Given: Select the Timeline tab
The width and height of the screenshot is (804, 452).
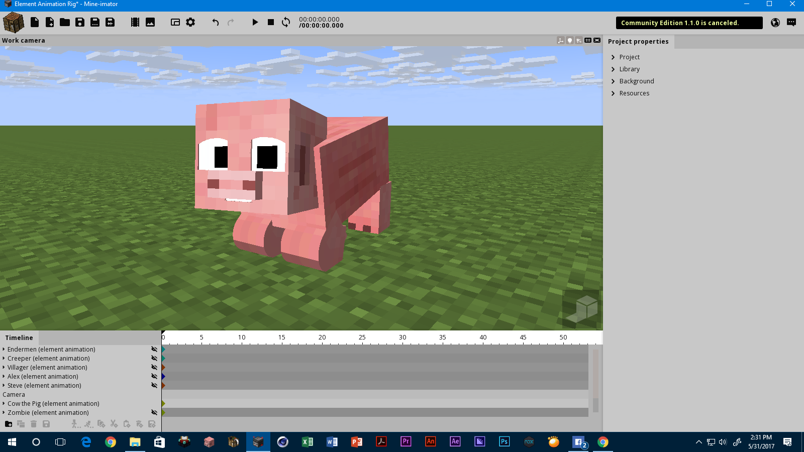Looking at the screenshot, I should point(19,337).
